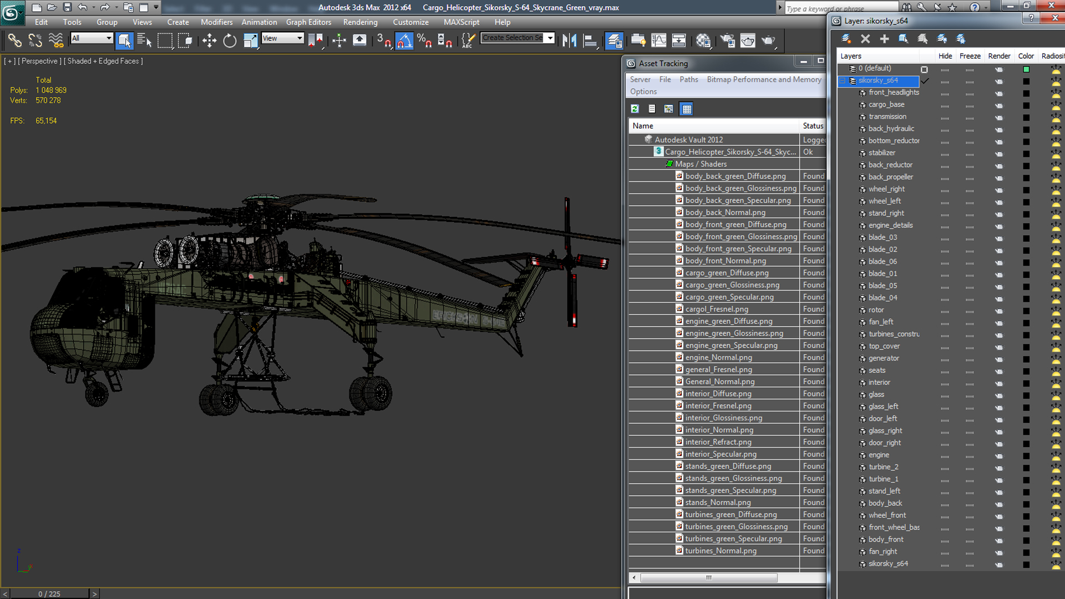Select the Unlink Selection tool
1065x599 pixels.
click(x=35, y=40)
